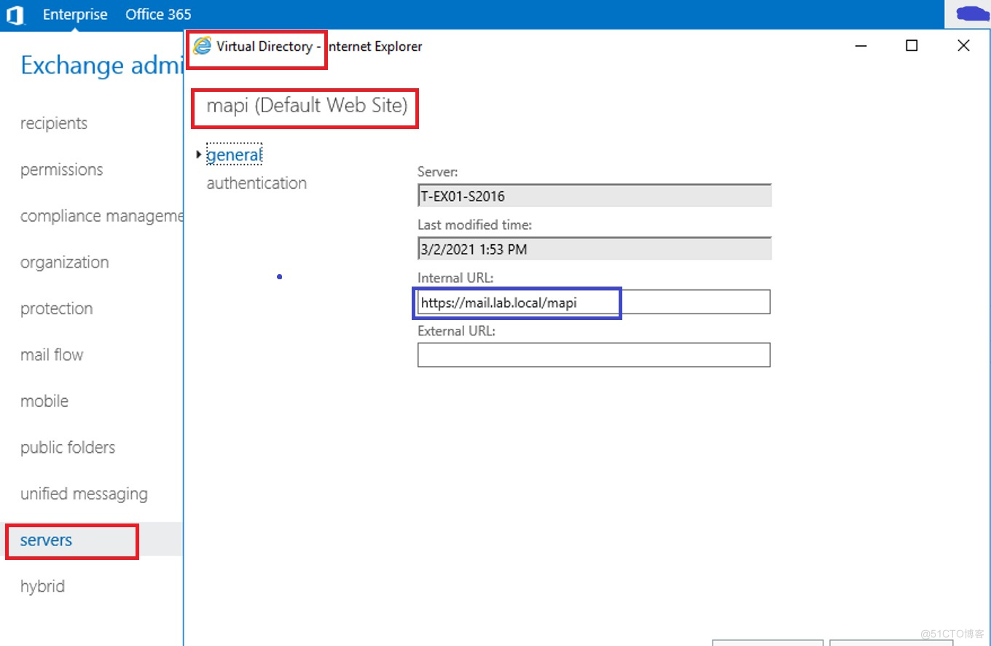The width and height of the screenshot is (991, 646).
Task: Click the empty External URL field
Action: point(594,355)
